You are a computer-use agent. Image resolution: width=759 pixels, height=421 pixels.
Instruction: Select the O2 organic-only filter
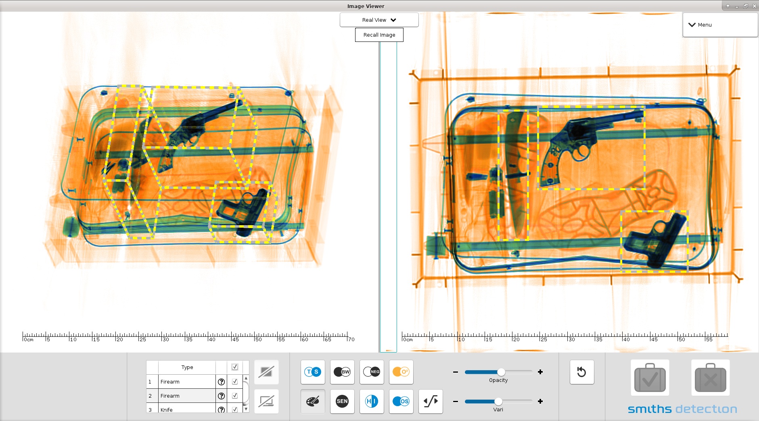pyautogui.click(x=401, y=372)
